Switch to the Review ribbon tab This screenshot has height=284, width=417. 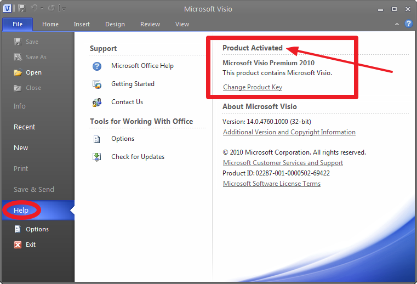[150, 24]
